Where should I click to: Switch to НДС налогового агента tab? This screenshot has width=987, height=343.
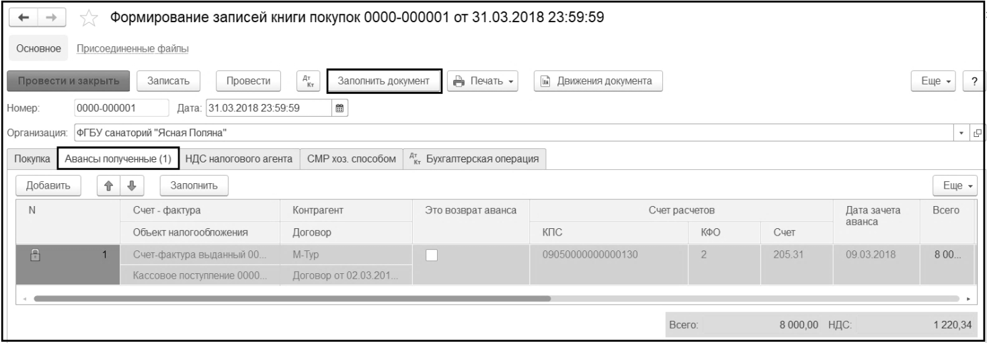[x=239, y=158]
